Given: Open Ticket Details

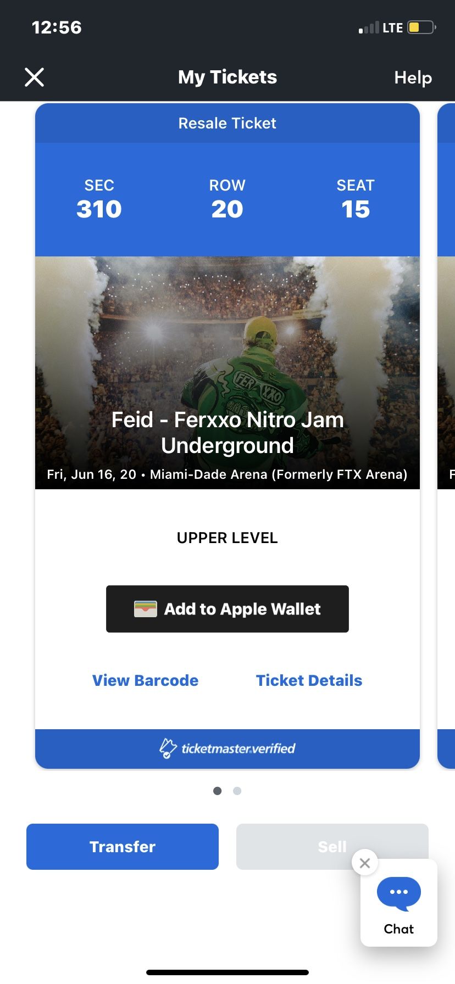Looking at the screenshot, I should point(309,680).
